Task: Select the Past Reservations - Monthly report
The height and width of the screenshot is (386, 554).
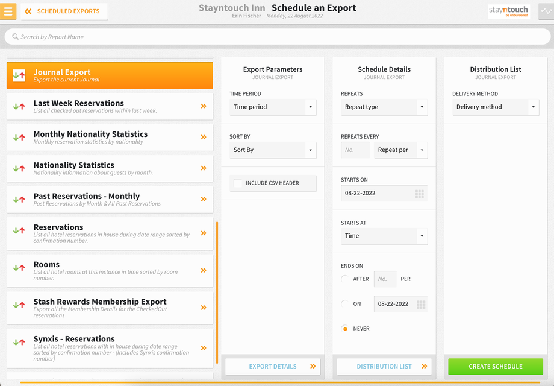Action: [110, 199]
